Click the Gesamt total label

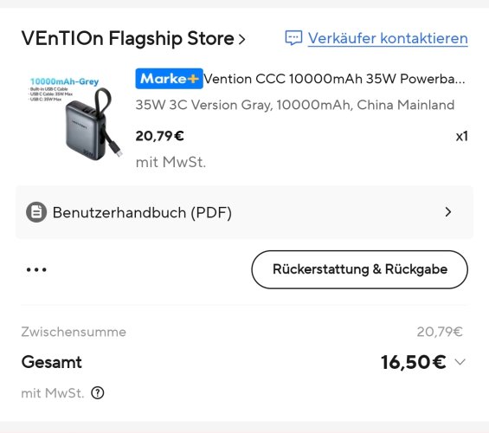[x=51, y=362]
